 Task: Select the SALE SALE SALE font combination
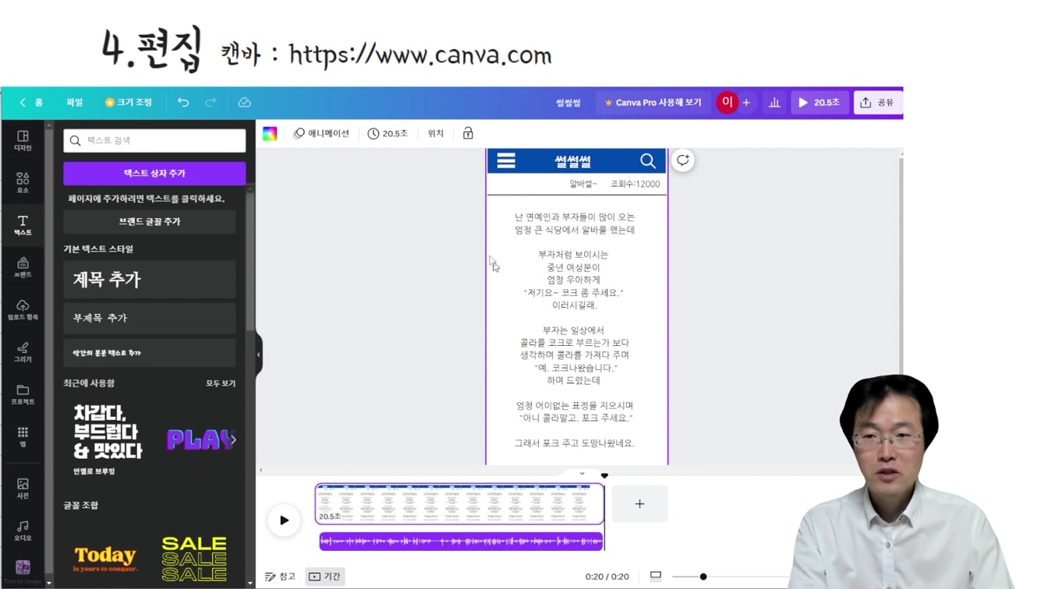pos(194,558)
